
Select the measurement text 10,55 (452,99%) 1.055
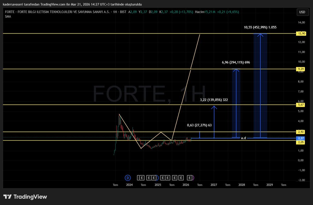(x=260, y=27)
